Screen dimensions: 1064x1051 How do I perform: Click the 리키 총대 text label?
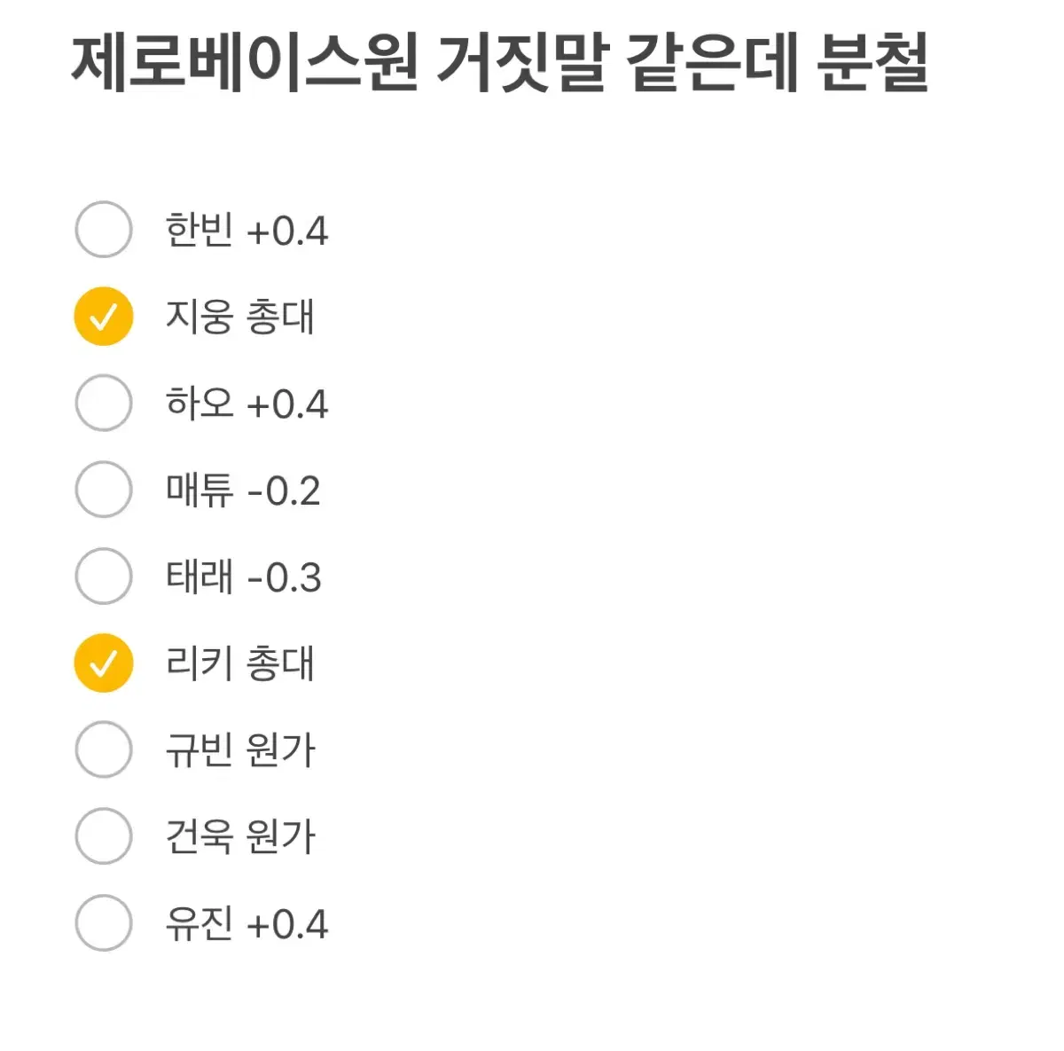239,663
